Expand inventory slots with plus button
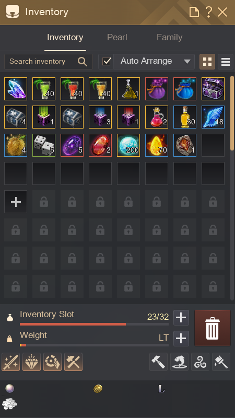The height and width of the screenshot is (418, 235). (181, 318)
